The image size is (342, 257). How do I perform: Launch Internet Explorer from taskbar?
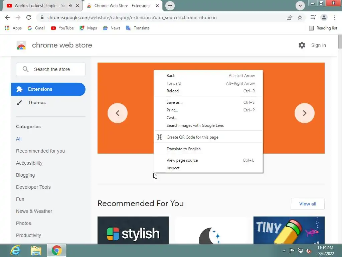click(x=15, y=250)
